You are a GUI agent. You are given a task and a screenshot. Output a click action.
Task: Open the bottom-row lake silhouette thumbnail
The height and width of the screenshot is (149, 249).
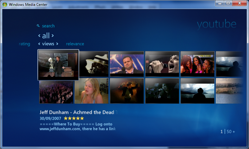point(197,91)
